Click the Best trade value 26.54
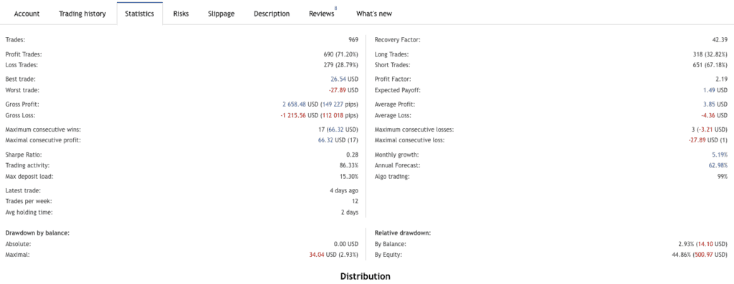This screenshot has width=734, height=284. [x=337, y=79]
